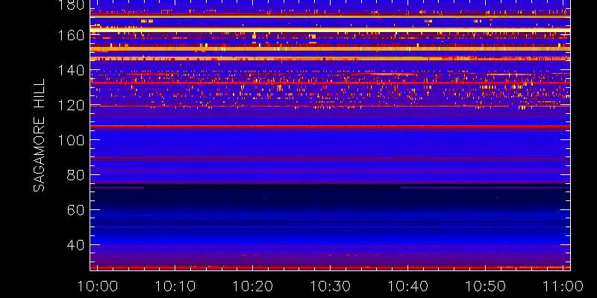Screen dimensions: 597x298
Task: Click the 100 frequency axis label
Action: (x=72, y=140)
